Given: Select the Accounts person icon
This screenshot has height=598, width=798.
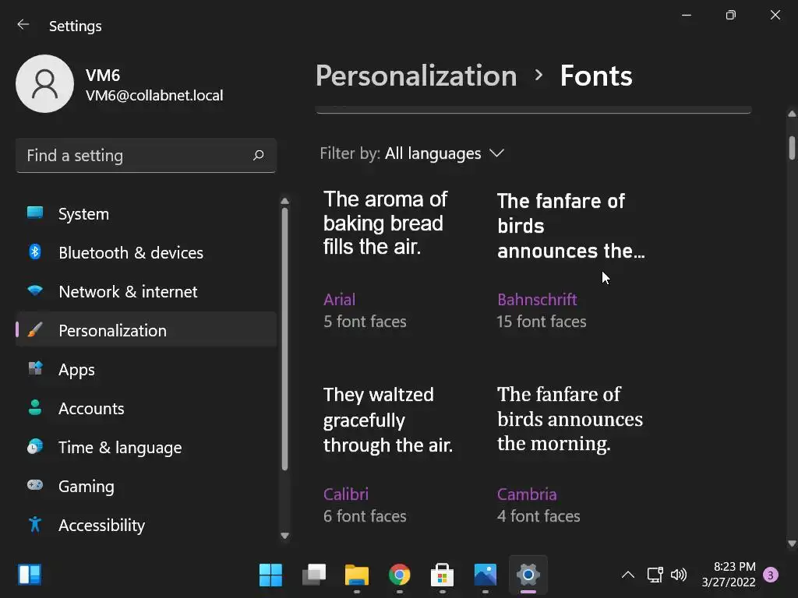Looking at the screenshot, I should coord(35,407).
